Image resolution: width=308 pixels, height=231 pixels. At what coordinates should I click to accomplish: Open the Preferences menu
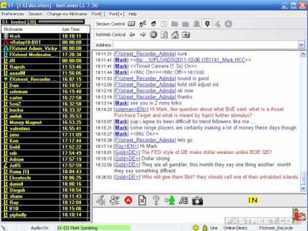point(13,14)
